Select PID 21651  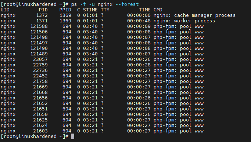click(40, 109)
